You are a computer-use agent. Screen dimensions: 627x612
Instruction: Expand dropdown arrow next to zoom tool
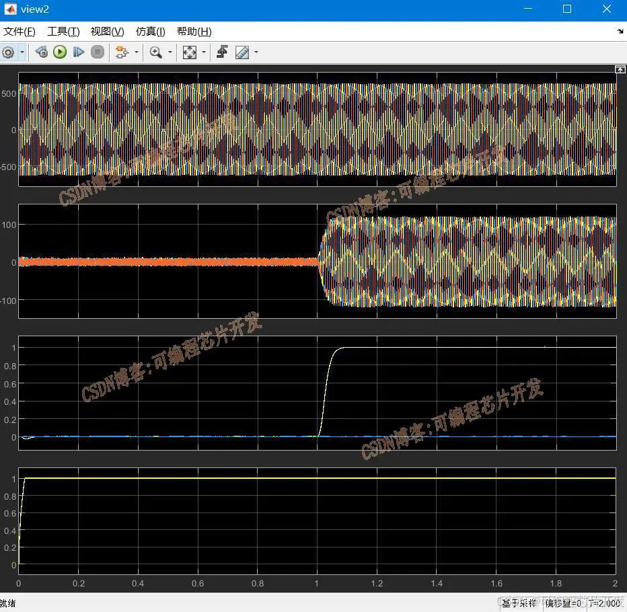coord(170,52)
